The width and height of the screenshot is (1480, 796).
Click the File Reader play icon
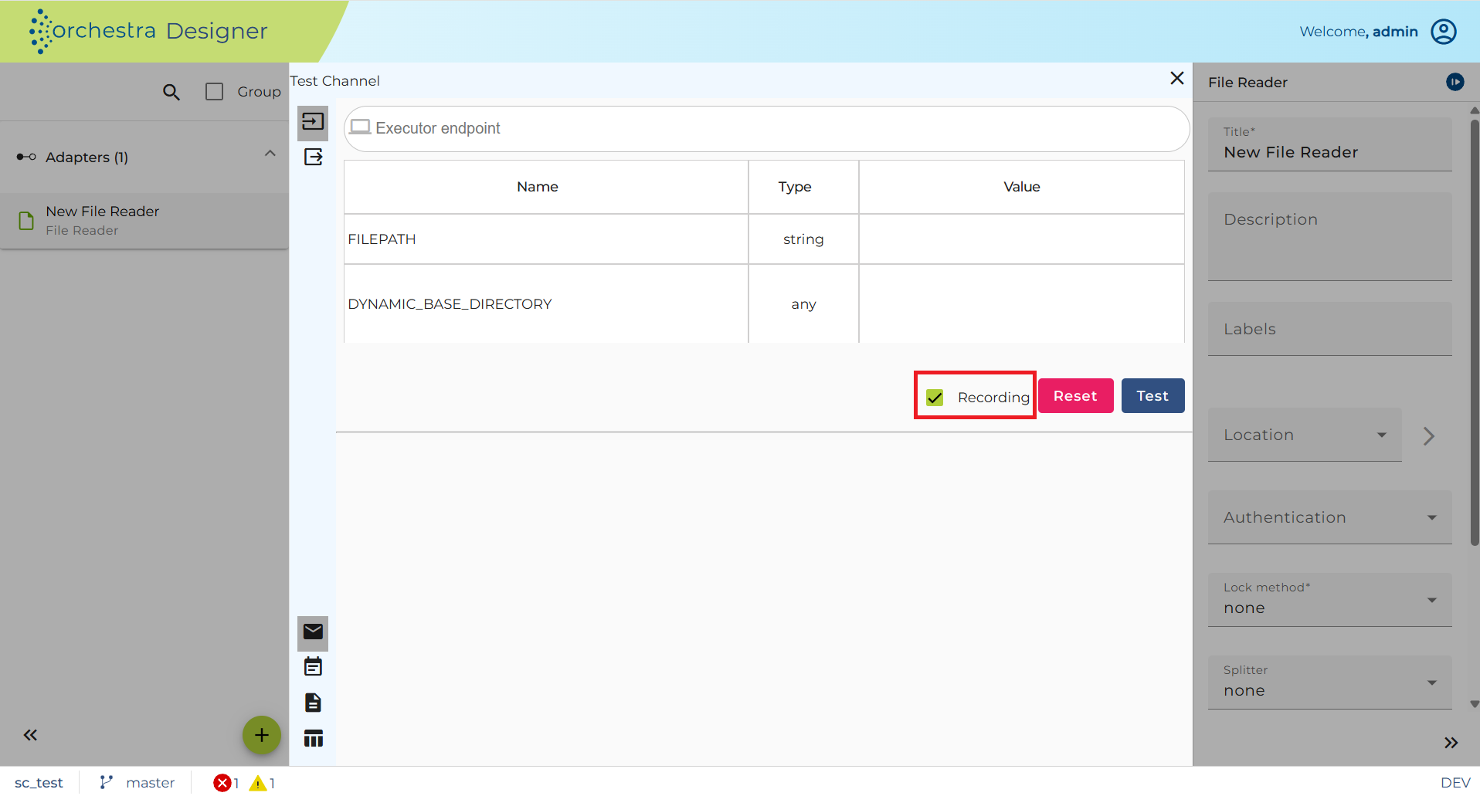[x=1455, y=82]
